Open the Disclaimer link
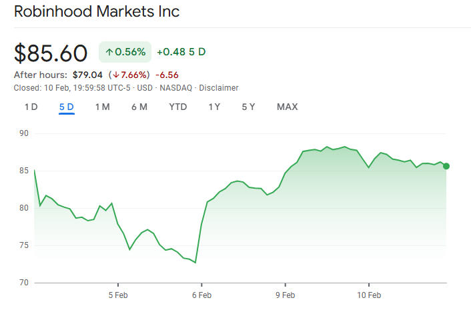471x312 pixels. coord(219,88)
